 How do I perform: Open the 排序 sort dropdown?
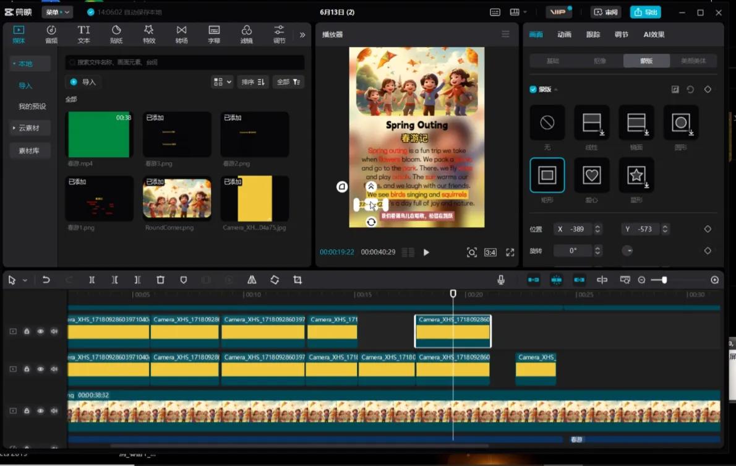click(252, 82)
